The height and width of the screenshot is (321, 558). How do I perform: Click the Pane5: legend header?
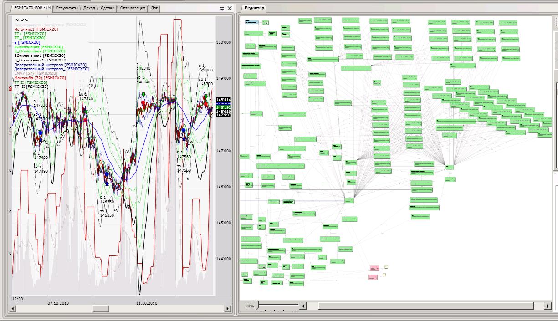21,20
